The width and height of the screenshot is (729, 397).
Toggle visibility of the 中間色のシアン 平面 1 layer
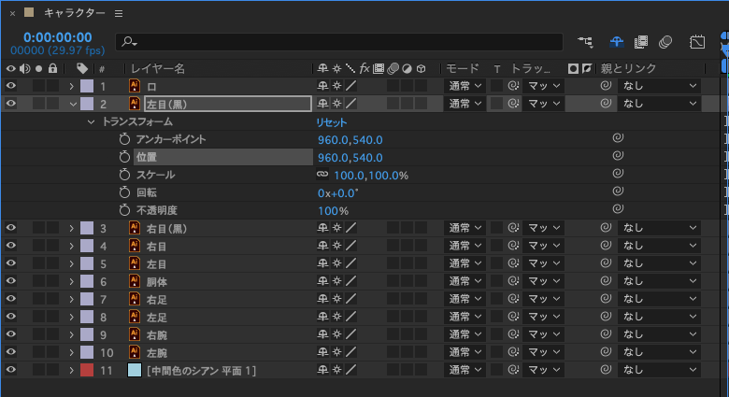[x=11, y=370]
